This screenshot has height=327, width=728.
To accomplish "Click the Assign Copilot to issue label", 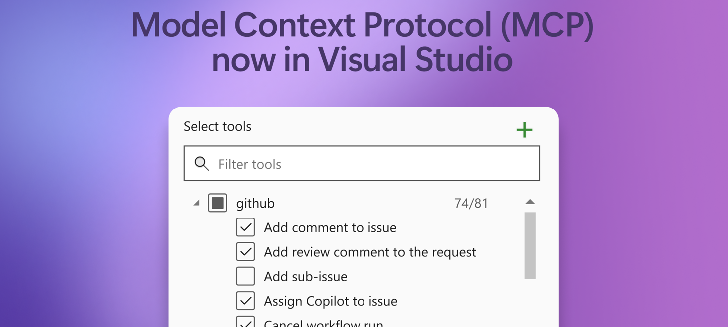I will click(x=331, y=301).
